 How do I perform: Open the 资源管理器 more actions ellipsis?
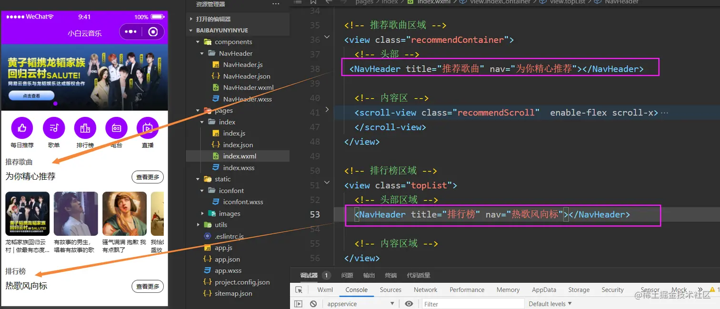click(x=276, y=4)
